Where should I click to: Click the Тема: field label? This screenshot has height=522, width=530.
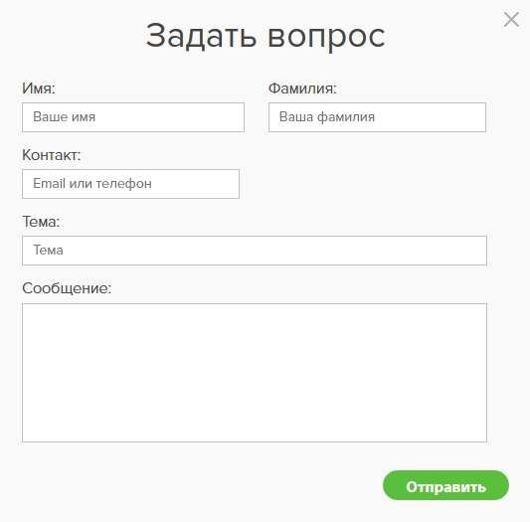41,222
